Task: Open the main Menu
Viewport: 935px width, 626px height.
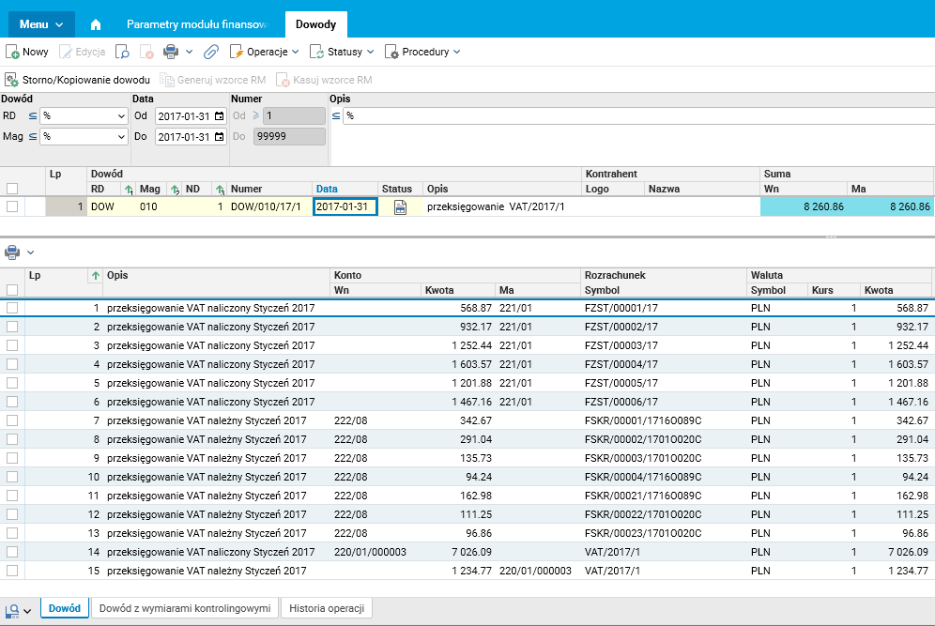Action: (x=41, y=24)
